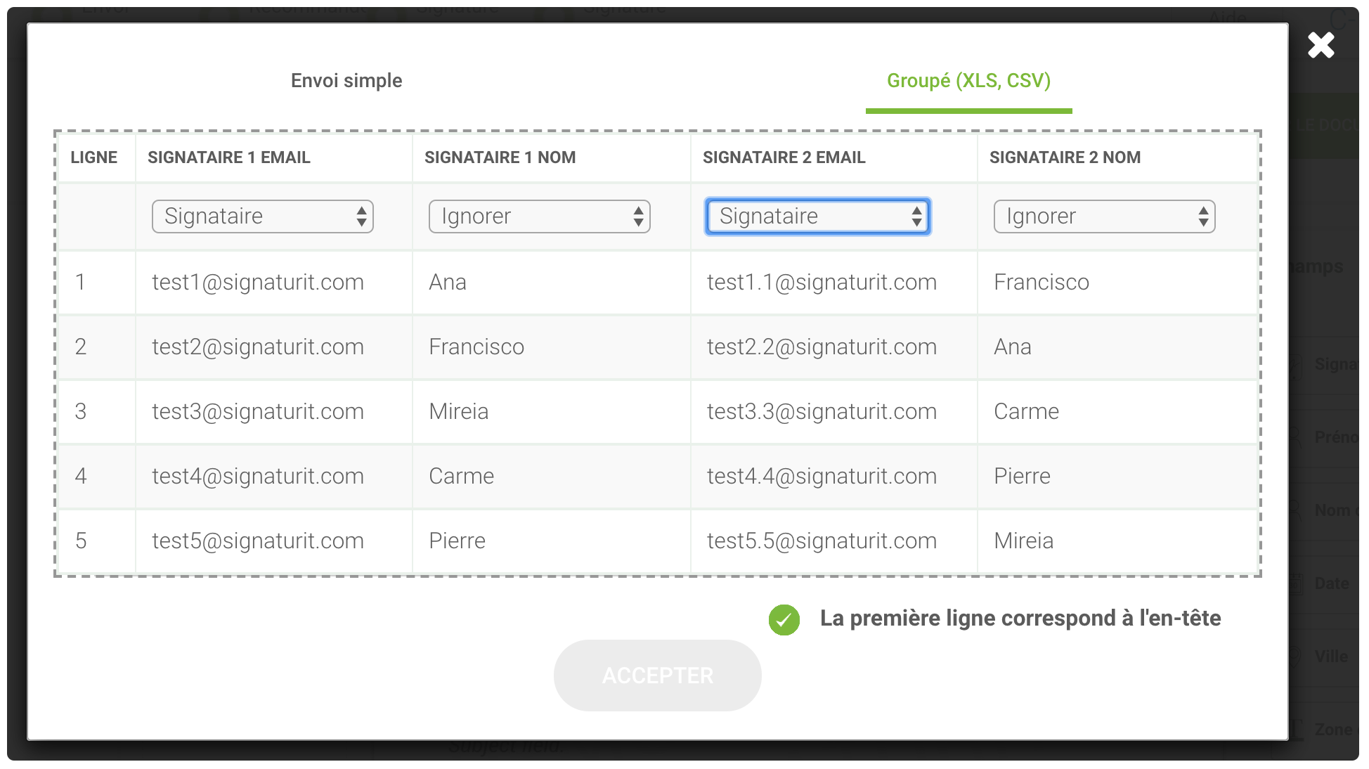
Task: Click Carme in the Signataire 1 Nom column
Action: tap(462, 477)
